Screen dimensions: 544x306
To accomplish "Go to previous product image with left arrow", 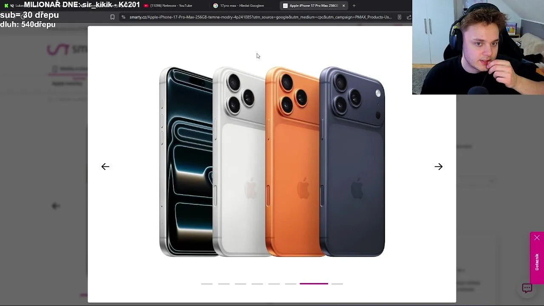I will [x=105, y=167].
